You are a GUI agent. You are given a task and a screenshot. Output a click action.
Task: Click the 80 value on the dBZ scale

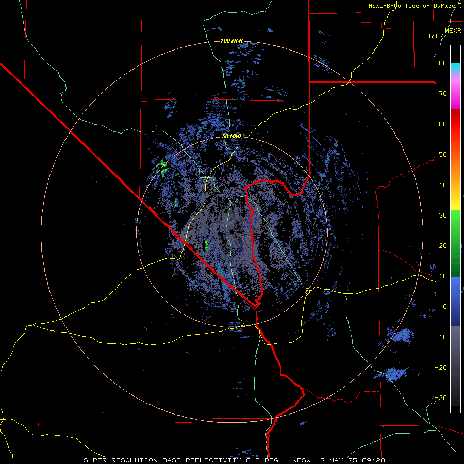tap(443, 63)
